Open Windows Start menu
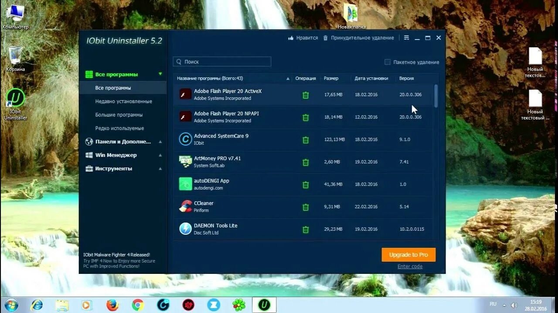The height and width of the screenshot is (313, 558). pyautogui.click(x=10, y=305)
